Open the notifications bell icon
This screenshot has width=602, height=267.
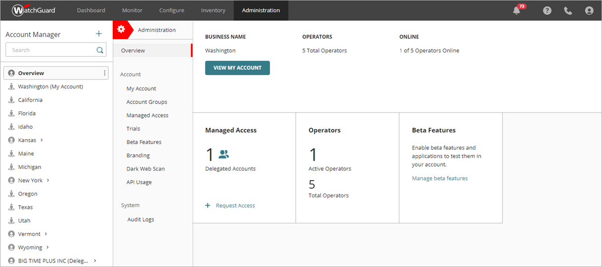tap(517, 10)
